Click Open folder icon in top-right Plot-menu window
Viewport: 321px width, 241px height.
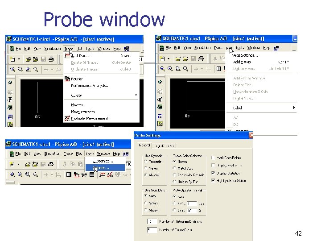click(x=178, y=58)
